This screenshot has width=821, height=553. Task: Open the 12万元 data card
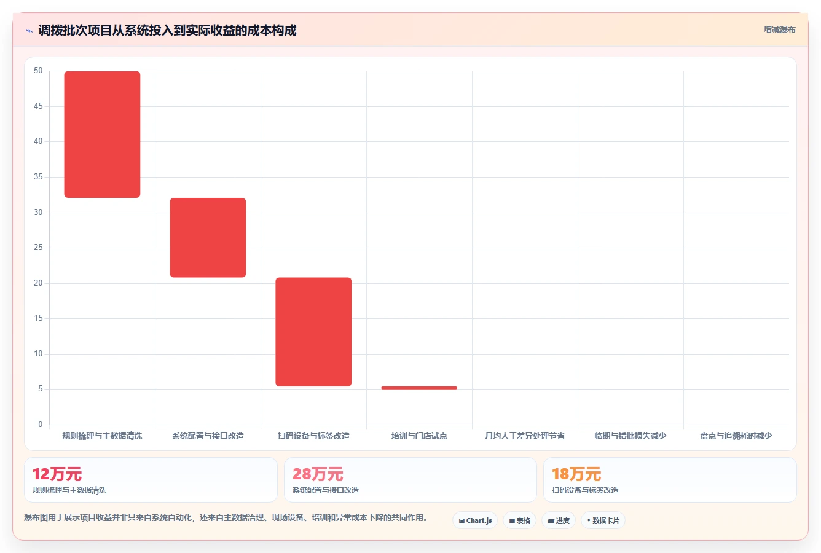click(x=151, y=480)
